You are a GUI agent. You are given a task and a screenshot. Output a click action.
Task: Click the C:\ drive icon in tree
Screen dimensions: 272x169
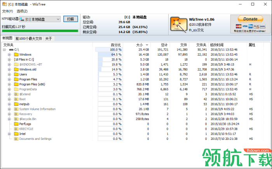11,50
